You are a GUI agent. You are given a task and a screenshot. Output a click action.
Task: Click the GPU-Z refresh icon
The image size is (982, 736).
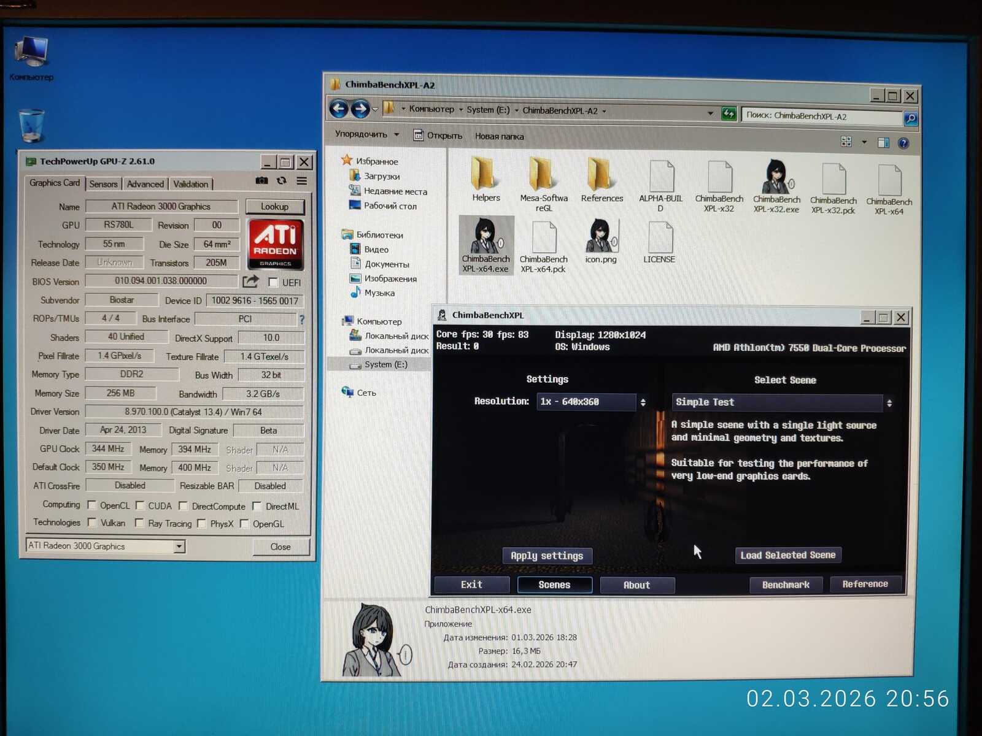point(282,181)
